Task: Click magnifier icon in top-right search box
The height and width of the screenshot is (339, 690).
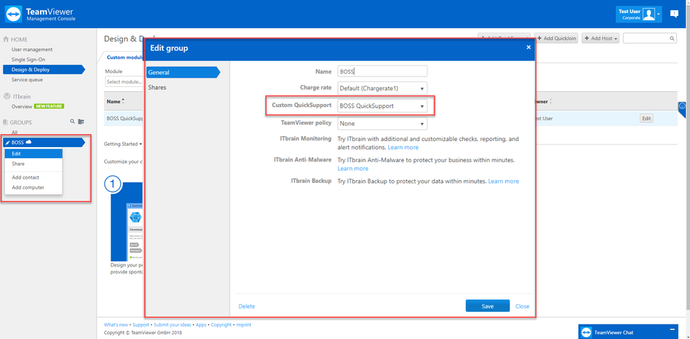Action: click(672, 39)
